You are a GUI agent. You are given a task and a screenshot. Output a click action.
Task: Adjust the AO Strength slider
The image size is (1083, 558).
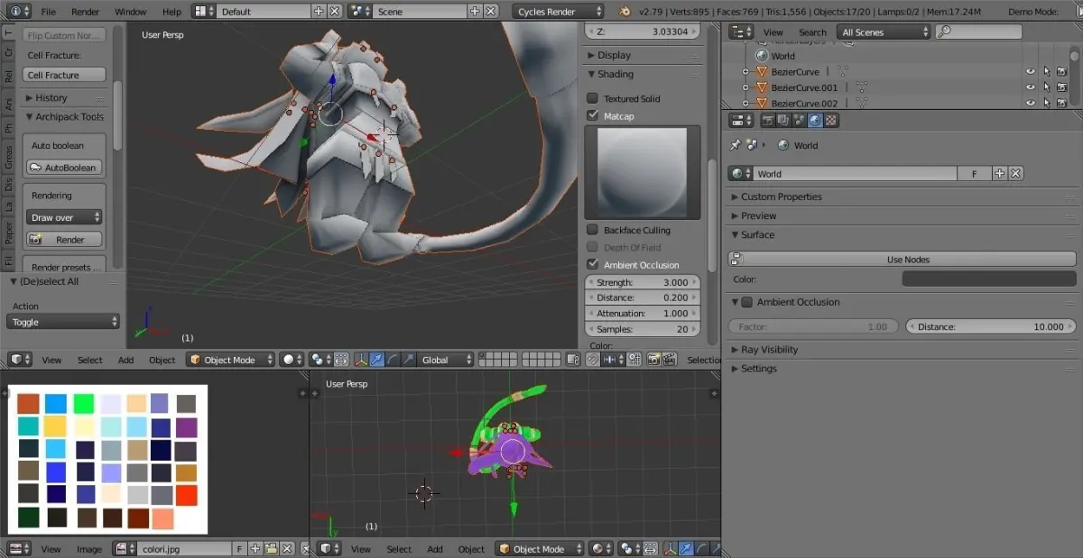click(x=643, y=282)
